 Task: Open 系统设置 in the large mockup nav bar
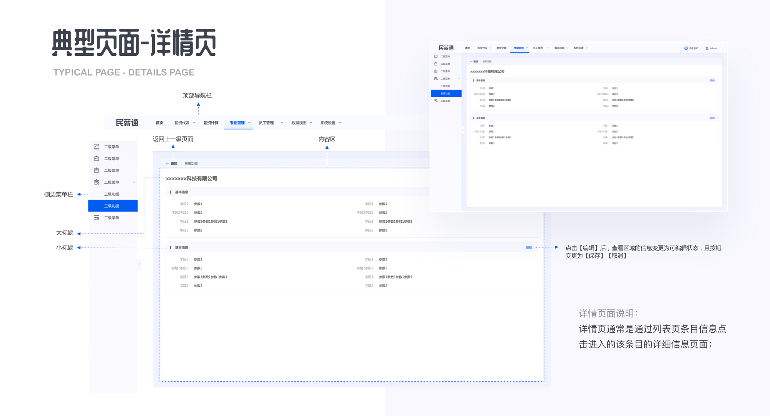[328, 123]
